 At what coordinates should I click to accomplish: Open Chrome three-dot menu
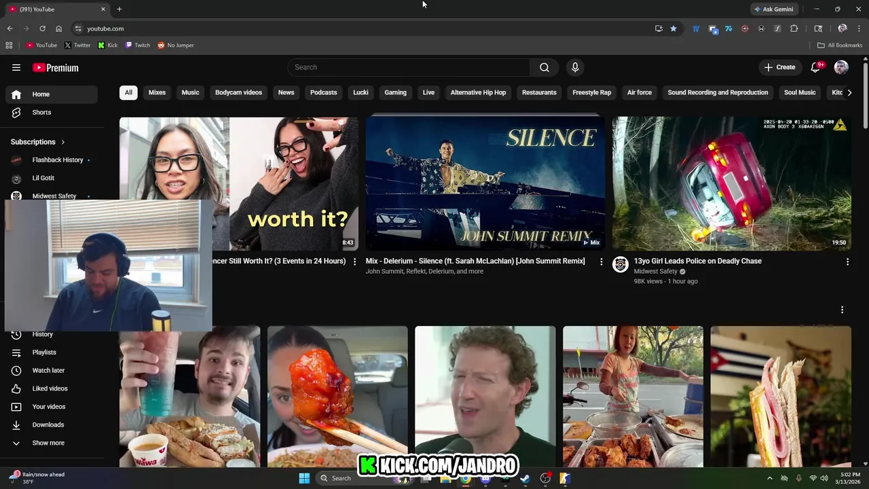coord(859,29)
